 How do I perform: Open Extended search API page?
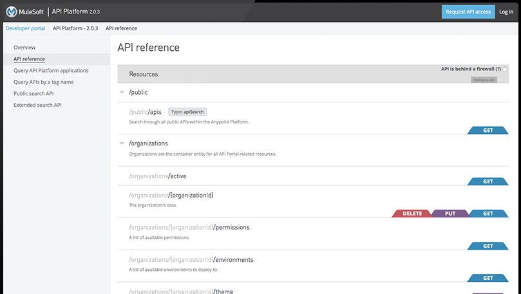[x=37, y=105]
